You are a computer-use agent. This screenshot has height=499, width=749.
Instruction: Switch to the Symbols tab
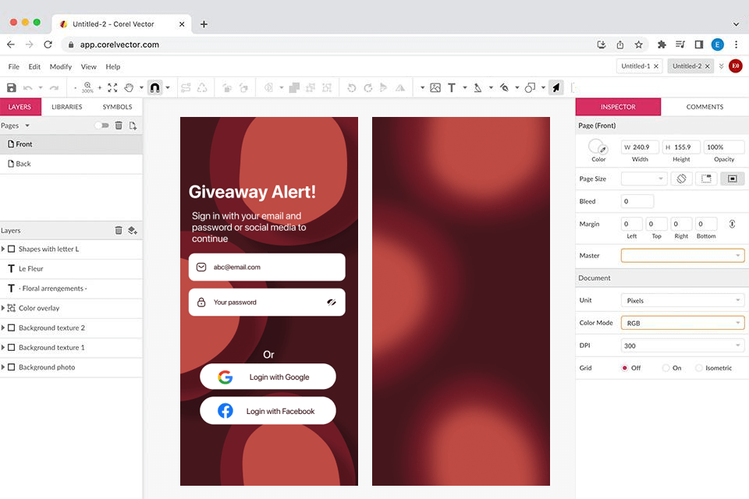[117, 107]
